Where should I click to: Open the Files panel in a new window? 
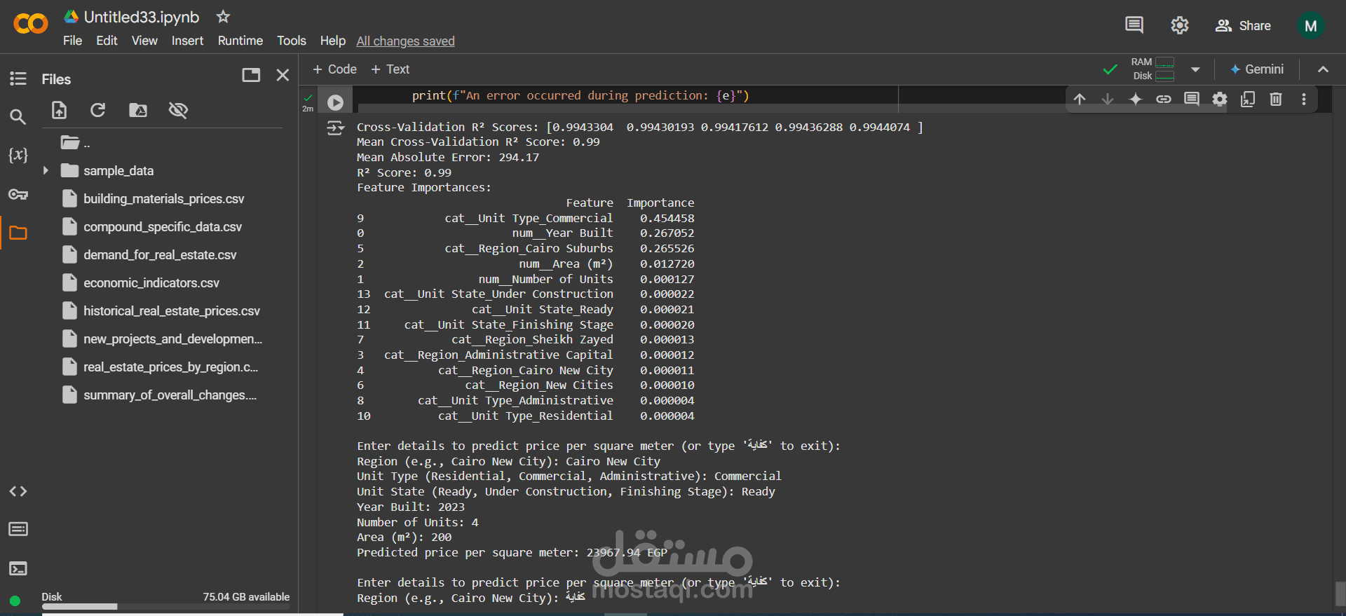point(251,75)
